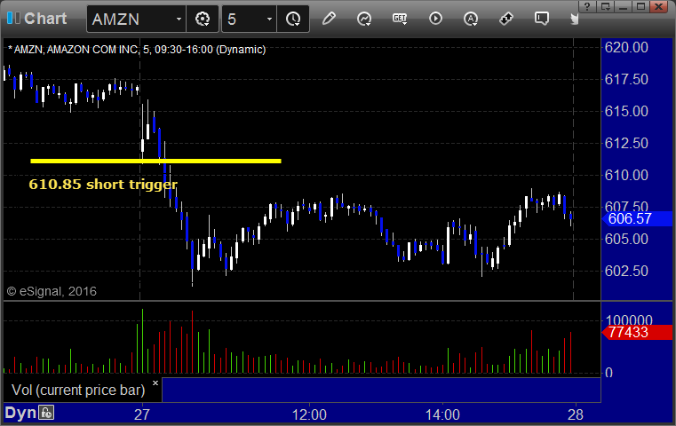Image resolution: width=676 pixels, height=426 pixels.
Task: Click the 610.00 price axis label
Action: [626, 175]
